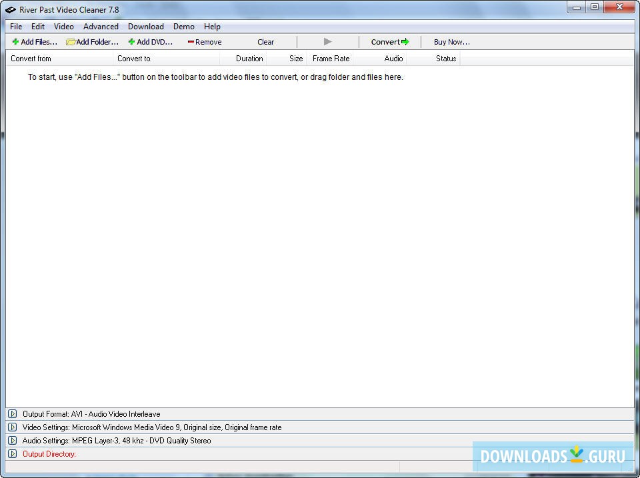The height and width of the screenshot is (478, 640).
Task: Click the Add Files toolbar button
Action: point(35,42)
